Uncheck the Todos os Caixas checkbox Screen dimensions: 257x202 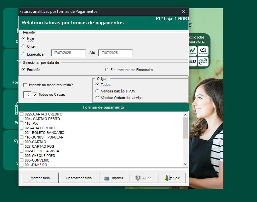pyautogui.click(x=35, y=94)
